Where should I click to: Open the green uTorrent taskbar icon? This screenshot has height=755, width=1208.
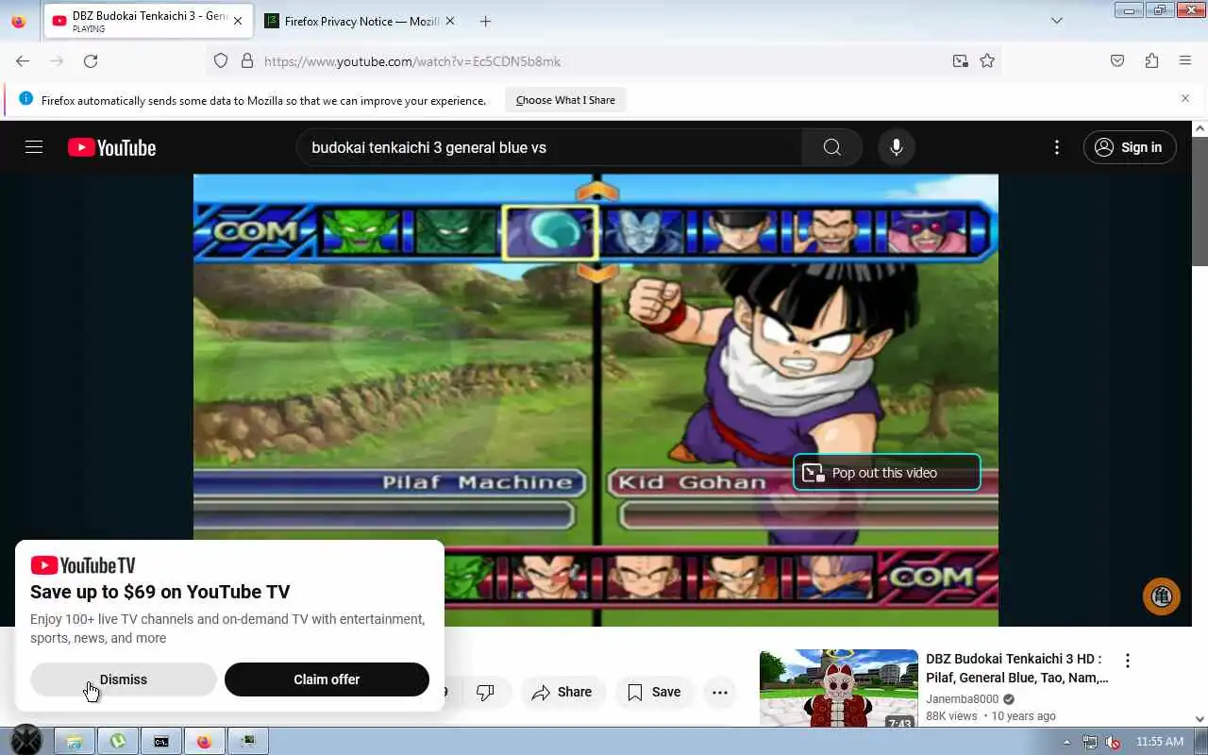point(117,742)
